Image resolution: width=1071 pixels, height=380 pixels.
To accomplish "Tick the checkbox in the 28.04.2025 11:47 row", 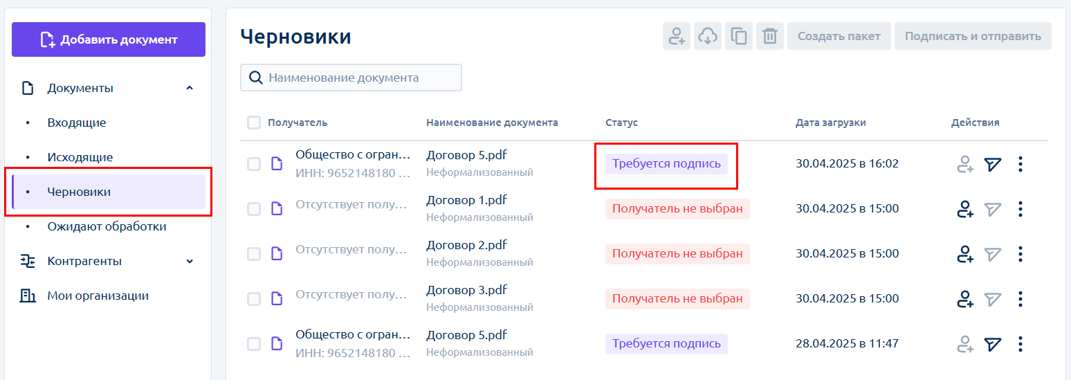I will pyautogui.click(x=254, y=344).
